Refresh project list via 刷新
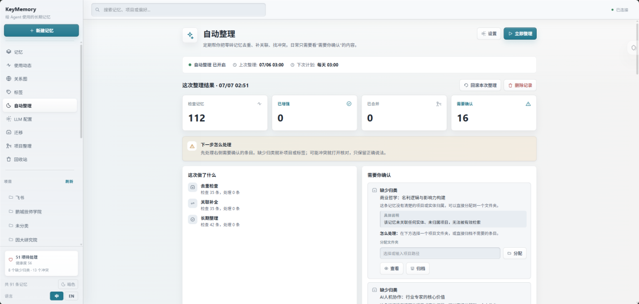Viewport: 639px width, 304px height. click(69, 182)
